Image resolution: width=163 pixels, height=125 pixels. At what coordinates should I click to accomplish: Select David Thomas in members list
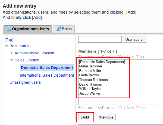pyautogui.click(x=90, y=84)
